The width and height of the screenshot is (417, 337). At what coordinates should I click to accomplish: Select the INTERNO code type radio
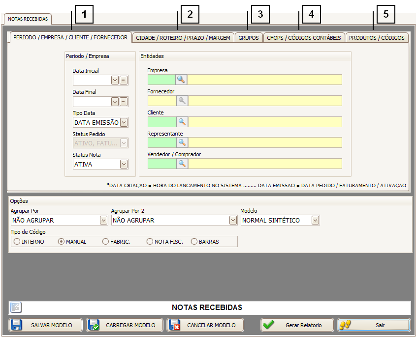coord(17,242)
